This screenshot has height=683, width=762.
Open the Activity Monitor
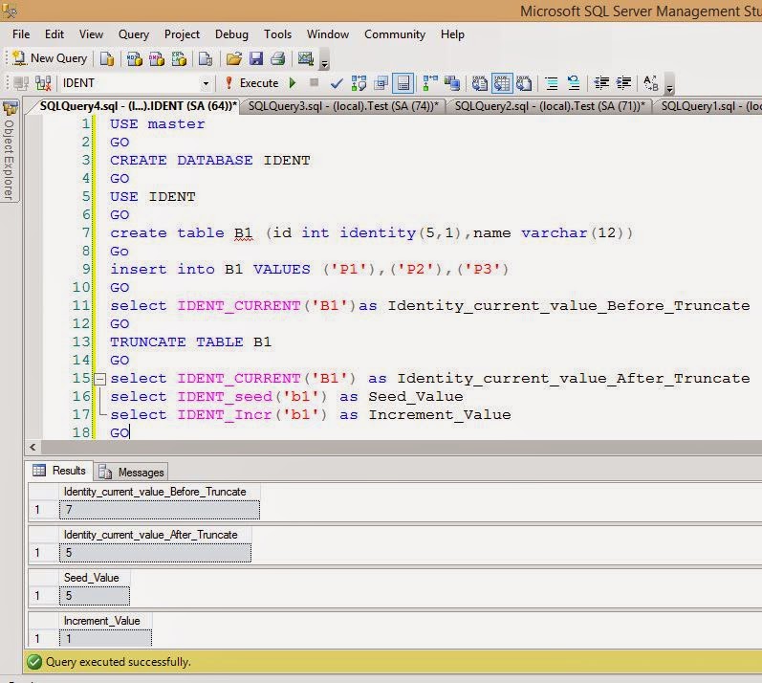pos(306,58)
